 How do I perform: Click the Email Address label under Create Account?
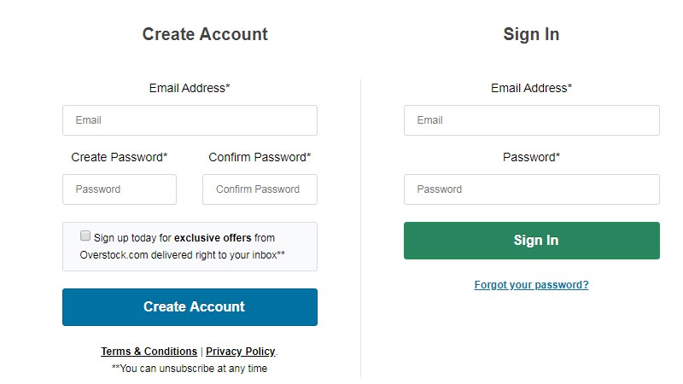pos(190,88)
